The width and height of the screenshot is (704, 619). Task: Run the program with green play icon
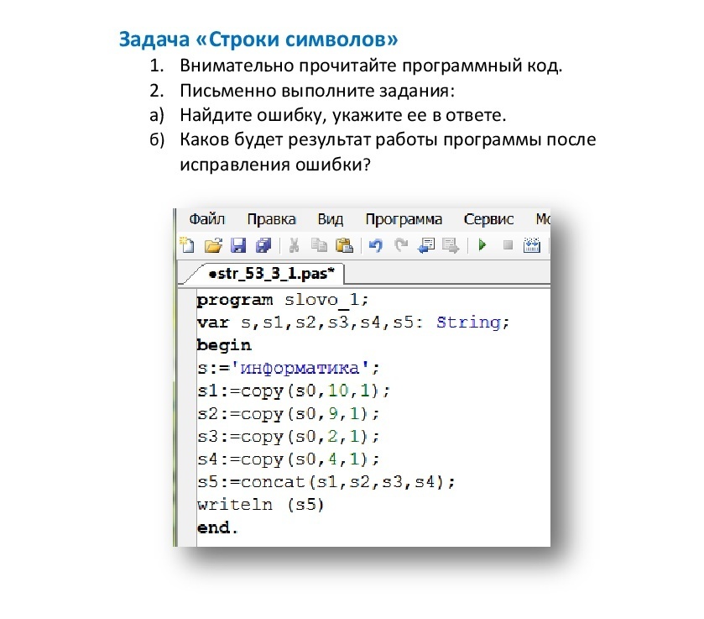[482, 245]
